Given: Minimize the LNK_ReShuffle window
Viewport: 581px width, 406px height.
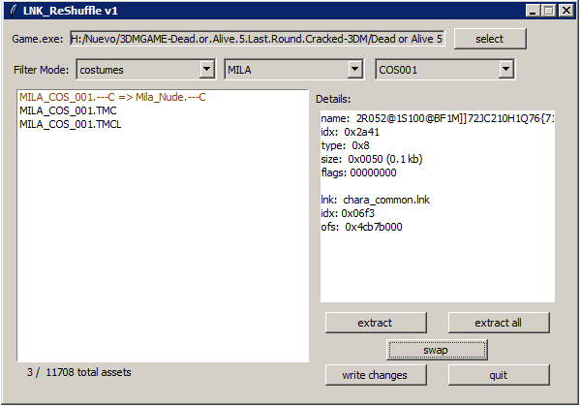Looking at the screenshot, I should (x=532, y=11).
